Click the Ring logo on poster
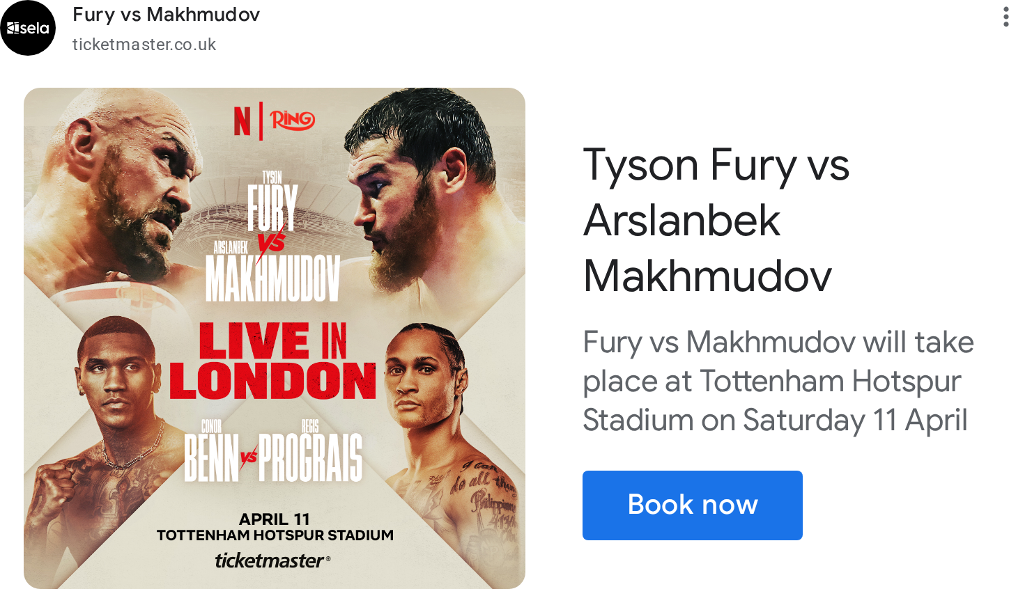This screenshot has width=1009, height=589. point(293,120)
